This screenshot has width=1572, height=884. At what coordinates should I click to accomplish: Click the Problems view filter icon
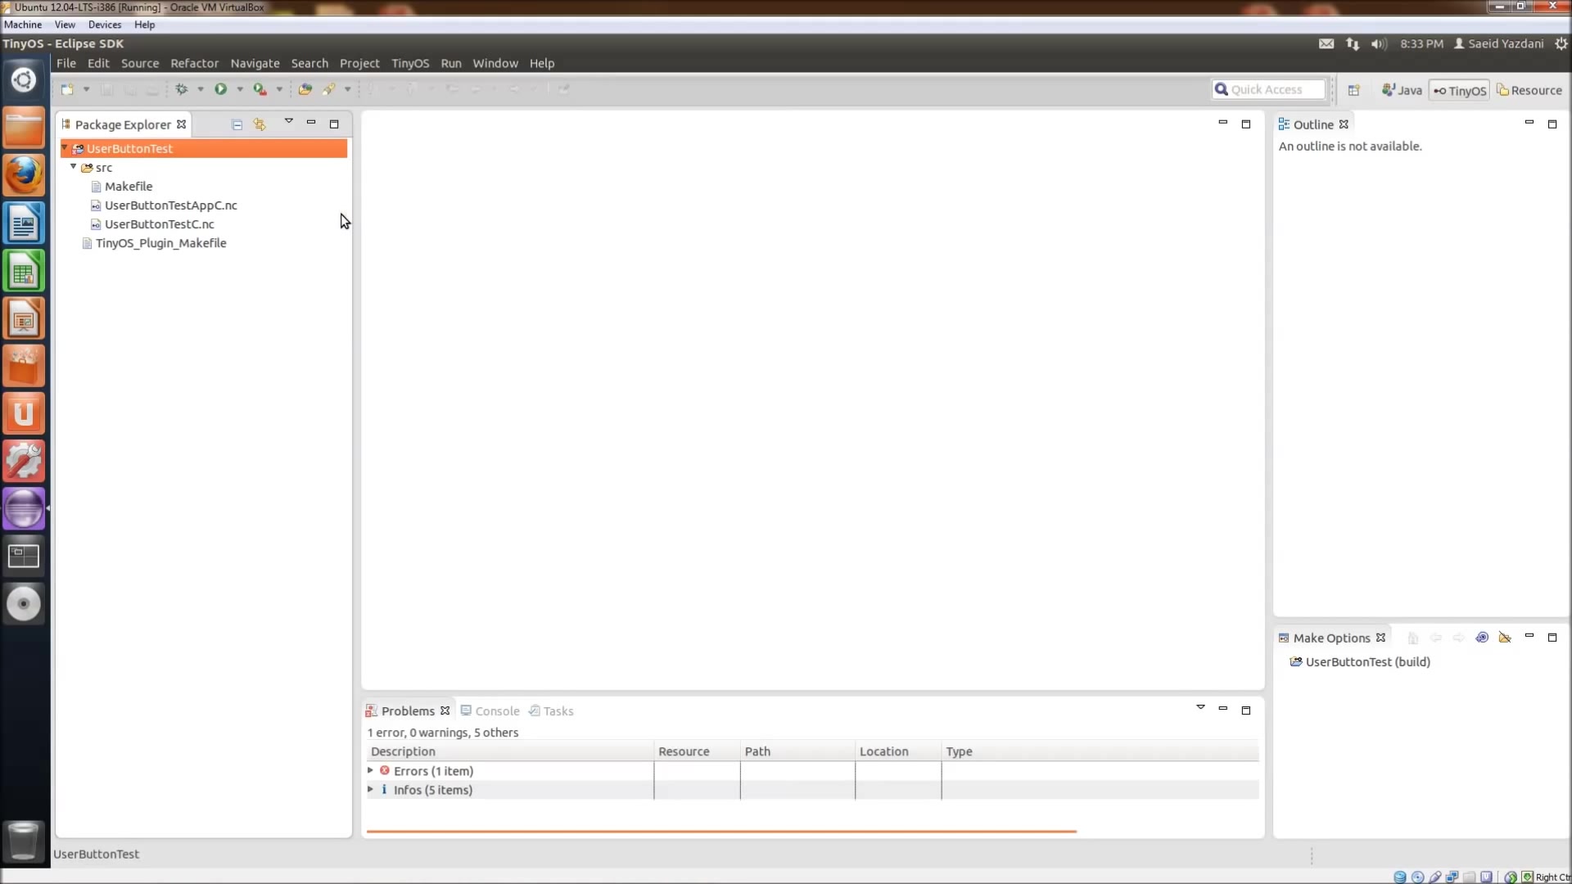tap(1200, 707)
